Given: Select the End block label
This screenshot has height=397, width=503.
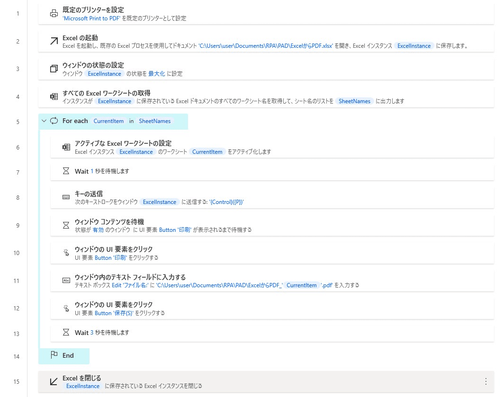Looking at the screenshot, I should (x=68, y=355).
